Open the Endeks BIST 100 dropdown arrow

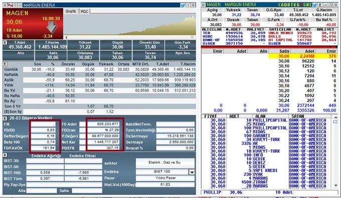click(x=192, y=172)
